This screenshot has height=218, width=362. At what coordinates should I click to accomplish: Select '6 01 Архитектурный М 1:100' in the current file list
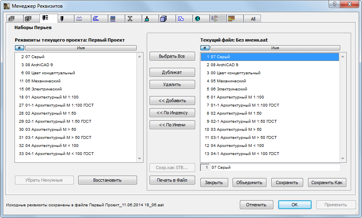(270, 97)
